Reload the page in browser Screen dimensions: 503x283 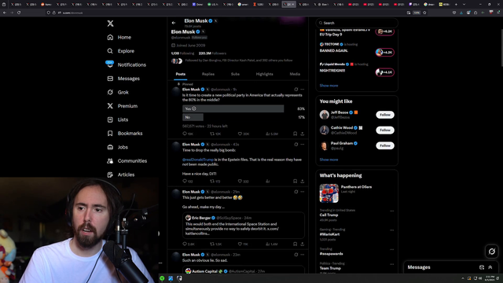point(19,13)
